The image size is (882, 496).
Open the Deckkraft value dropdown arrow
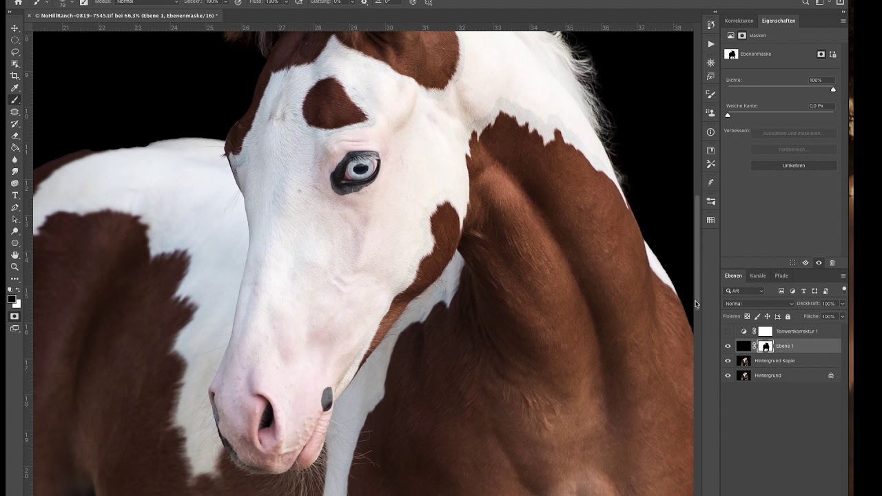tap(842, 304)
